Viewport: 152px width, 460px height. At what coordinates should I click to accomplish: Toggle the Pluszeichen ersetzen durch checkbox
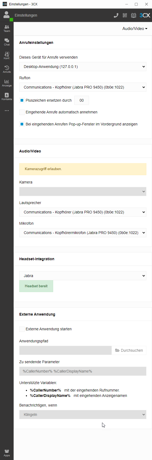pos(22,100)
